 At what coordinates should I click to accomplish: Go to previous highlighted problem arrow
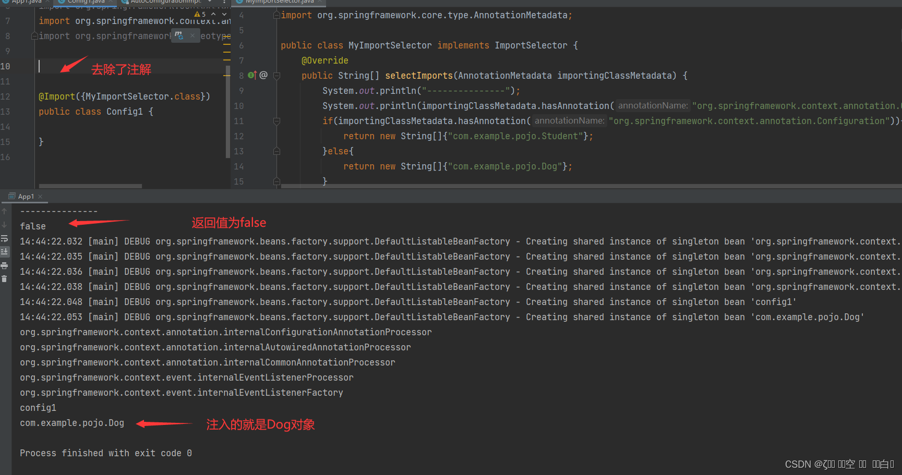(213, 14)
